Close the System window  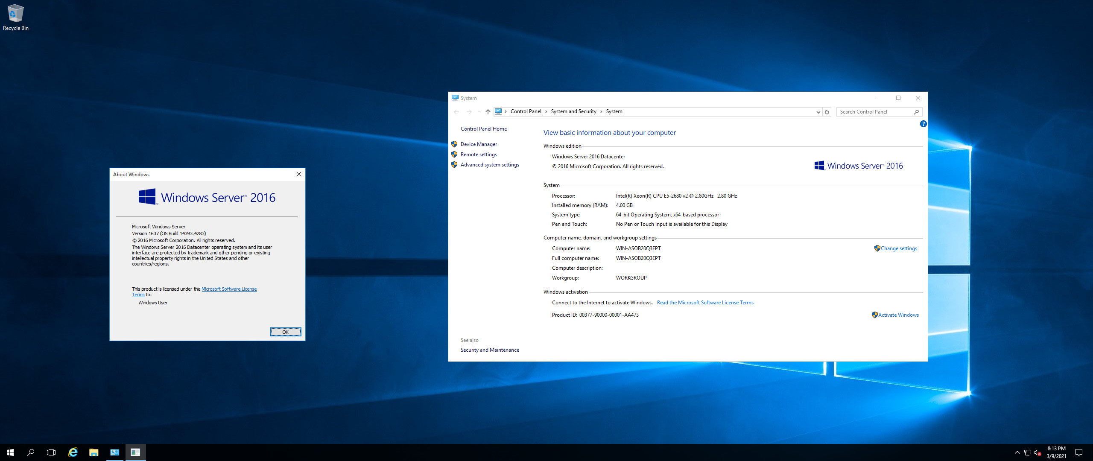(918, 98)
